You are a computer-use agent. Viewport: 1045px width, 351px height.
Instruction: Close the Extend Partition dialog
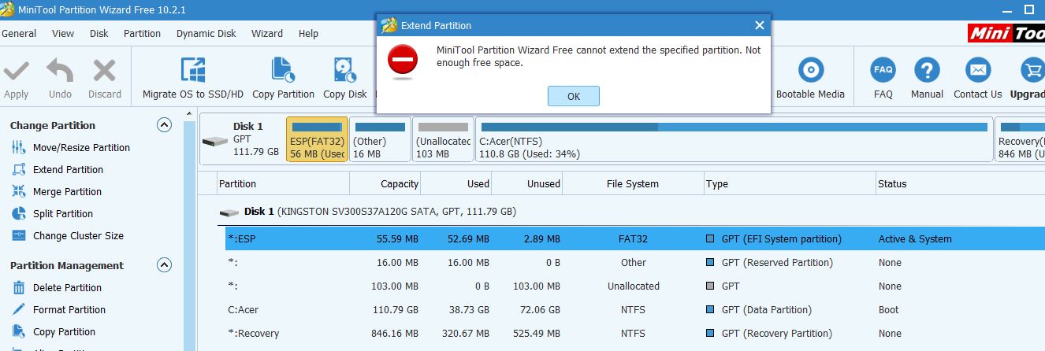[x=759, y=25]
